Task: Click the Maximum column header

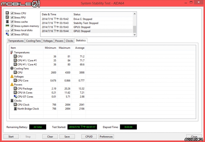Action: 64,48
